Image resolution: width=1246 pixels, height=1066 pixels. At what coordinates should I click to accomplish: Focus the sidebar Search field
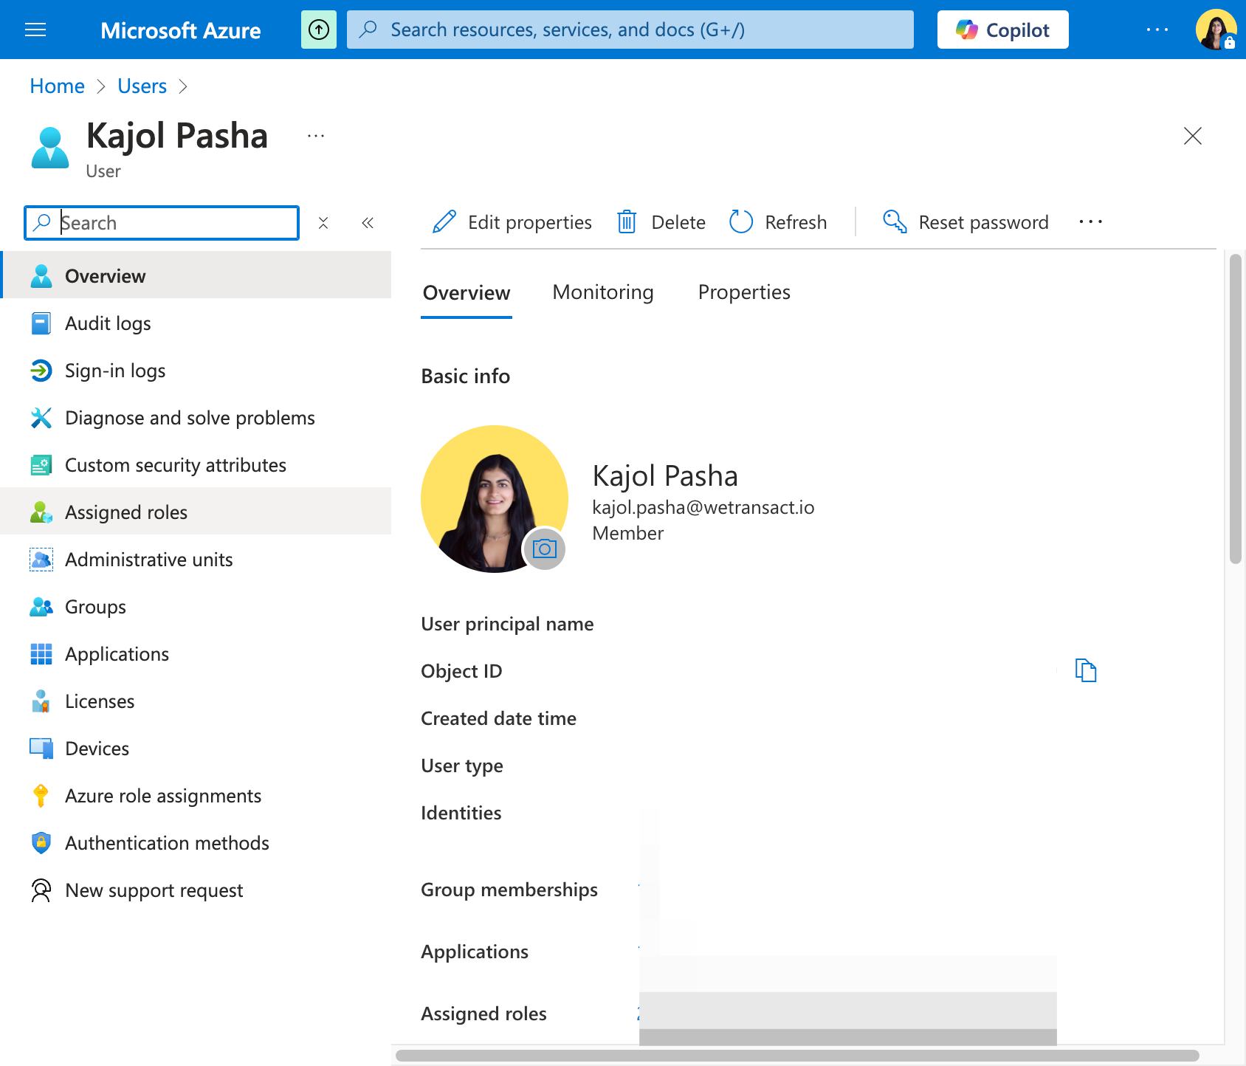point(162,223)
